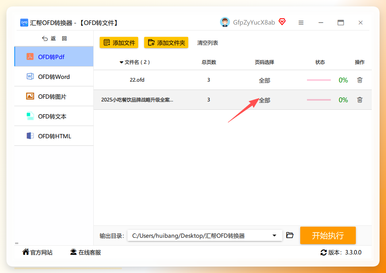Click 添加文件夹 button
Viewport: 386px width, 273px height.
pos(166,42)
